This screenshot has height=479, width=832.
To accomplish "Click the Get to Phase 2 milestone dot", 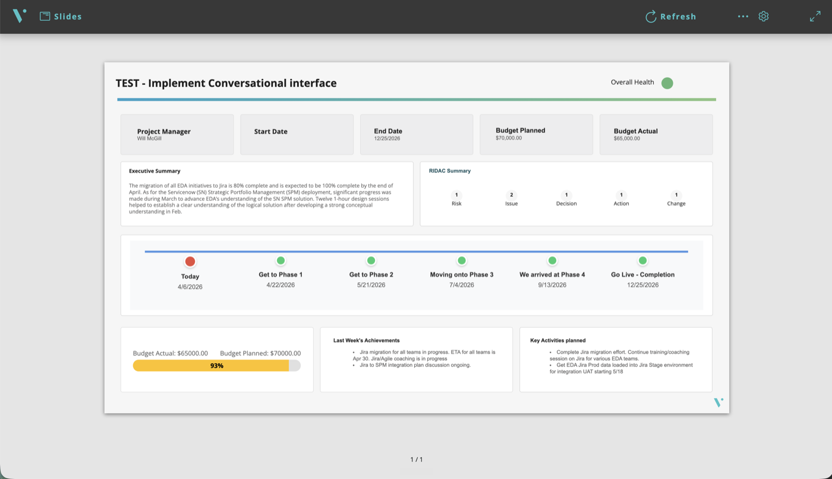I will coord(371,260).
